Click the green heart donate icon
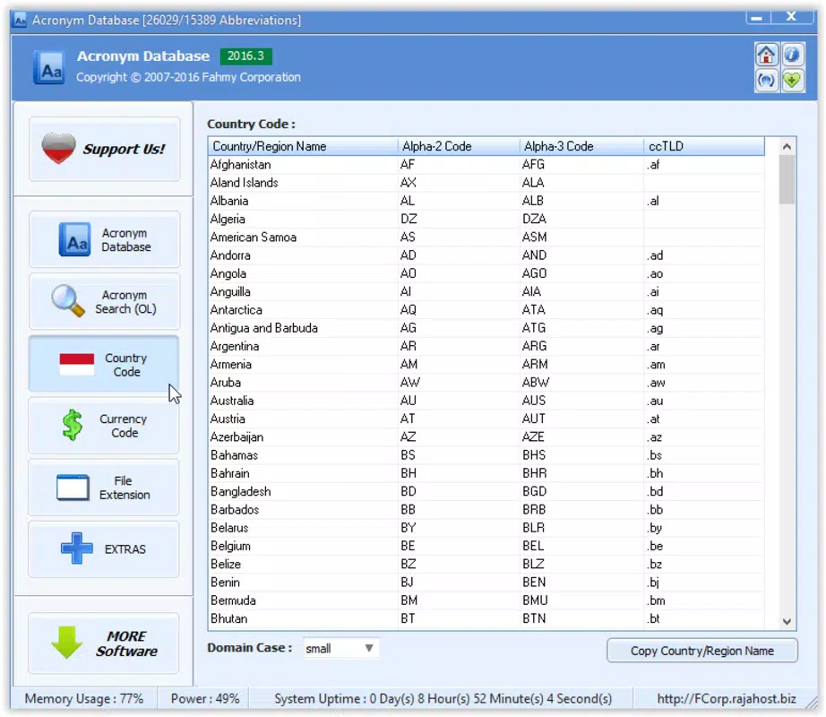Viewport: 826px width, 717px height. [792, 81]
